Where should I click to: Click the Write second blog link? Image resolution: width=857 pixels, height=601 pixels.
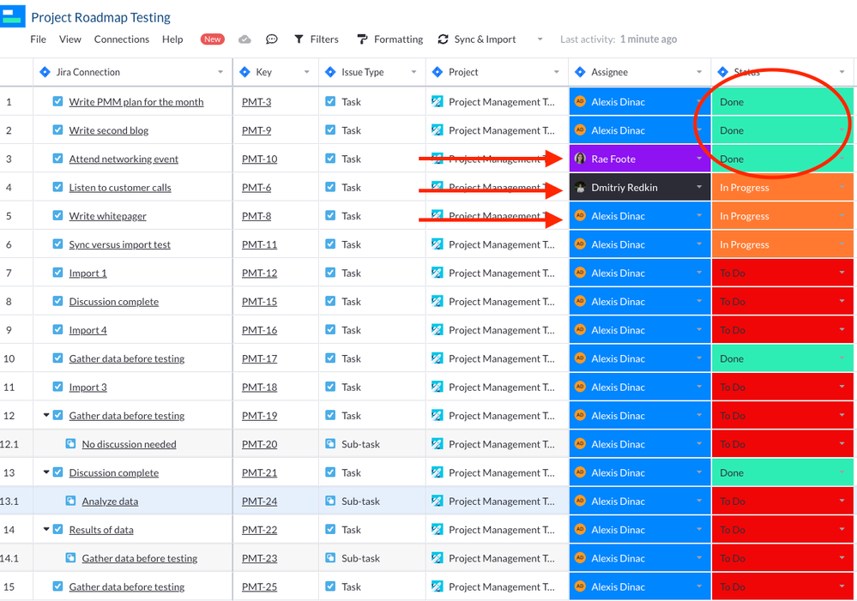point(111,130)
